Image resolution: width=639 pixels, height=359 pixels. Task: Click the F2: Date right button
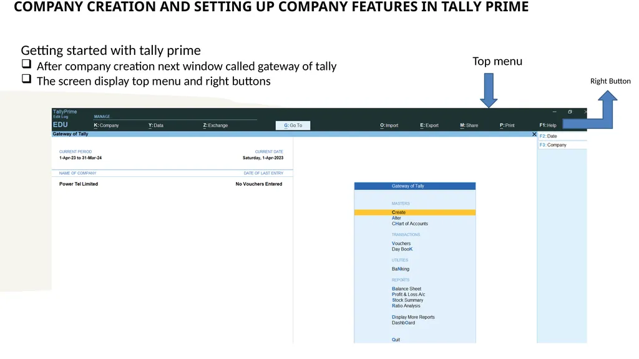click(x=562, y=136)
